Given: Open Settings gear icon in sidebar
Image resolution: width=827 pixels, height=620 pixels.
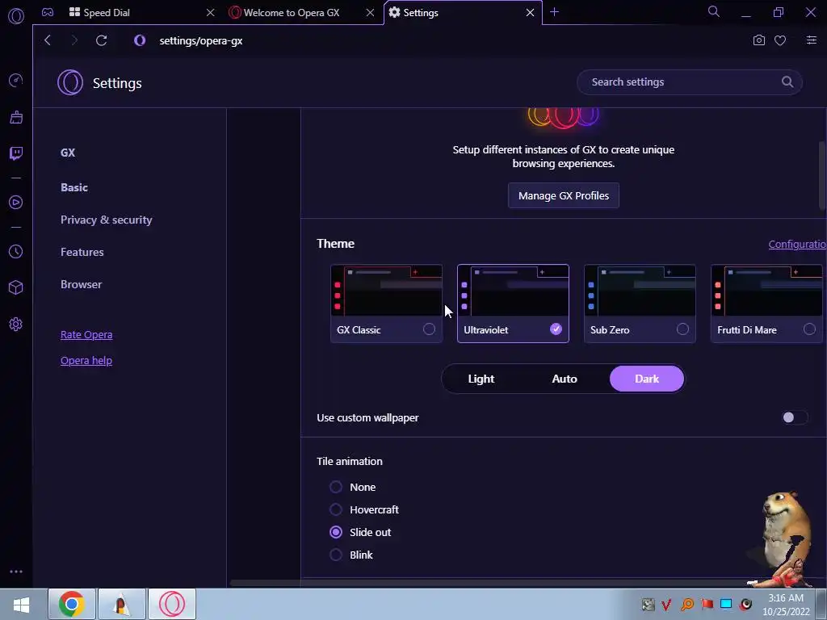Looking at the screenshot, I should pyautogui.click(x=16, y=324).
